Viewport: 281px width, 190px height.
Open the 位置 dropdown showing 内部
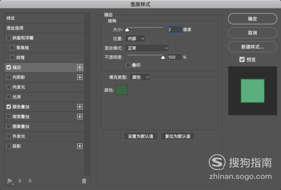(136, 39)
